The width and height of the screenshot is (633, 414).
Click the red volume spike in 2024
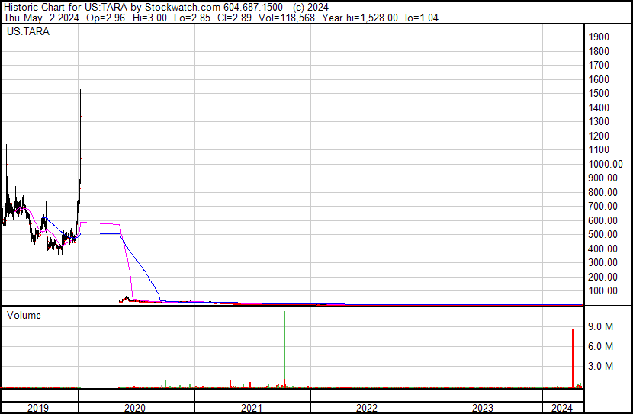573,358
